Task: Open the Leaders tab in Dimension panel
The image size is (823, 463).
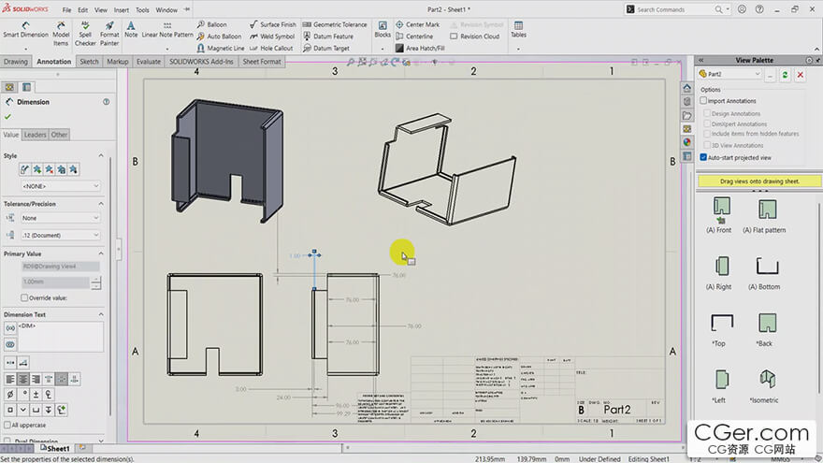Action: click(35, 135)
